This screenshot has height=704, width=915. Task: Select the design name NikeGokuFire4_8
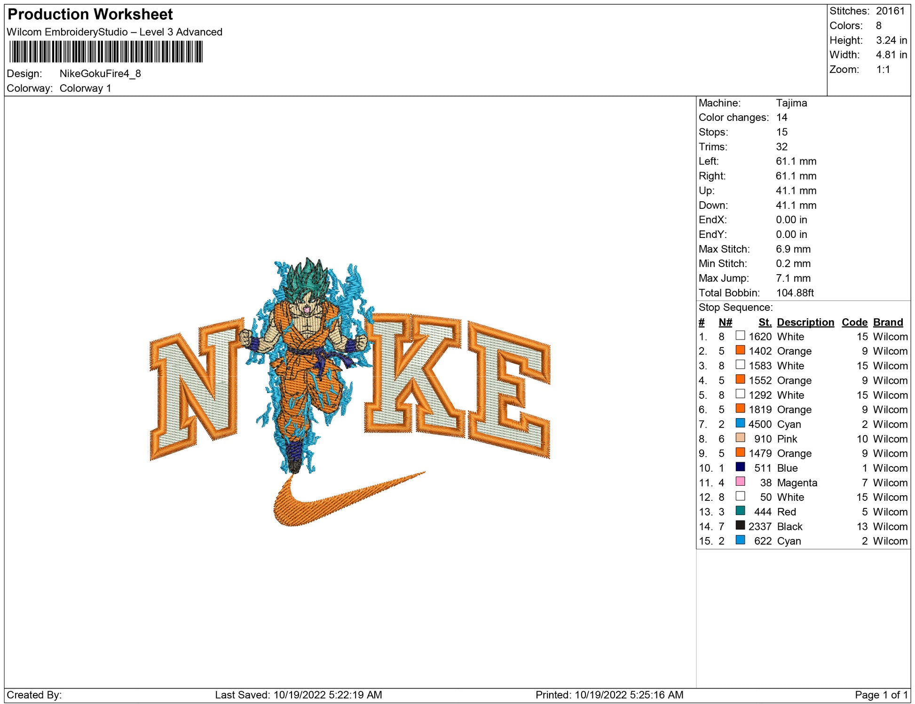[100, 73]
